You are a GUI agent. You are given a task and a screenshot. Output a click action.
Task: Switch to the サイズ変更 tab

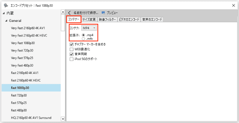tap(89, 20)
